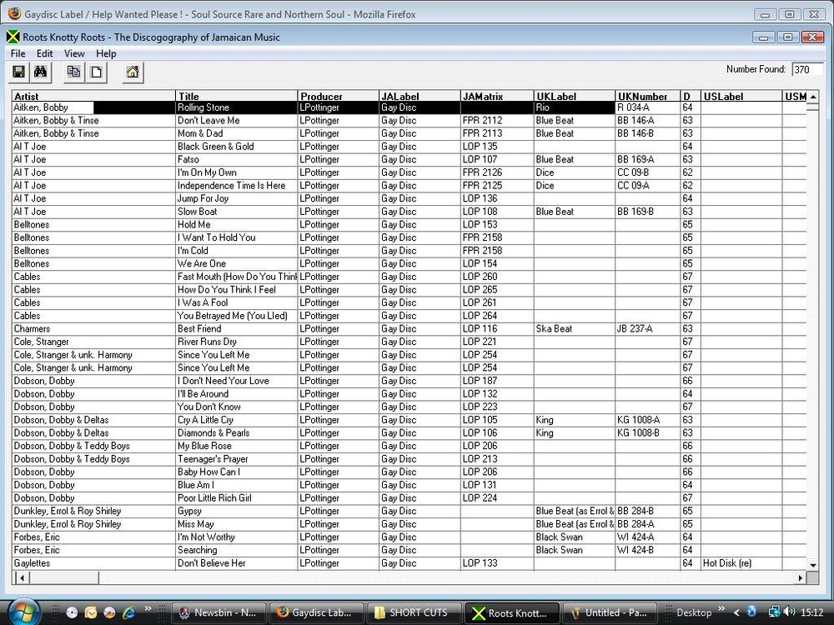Click the blue globe tray icon
Image resolution: width=834 pixels, height=625 pixels.
pyautogui.click(x=751, y=612)
